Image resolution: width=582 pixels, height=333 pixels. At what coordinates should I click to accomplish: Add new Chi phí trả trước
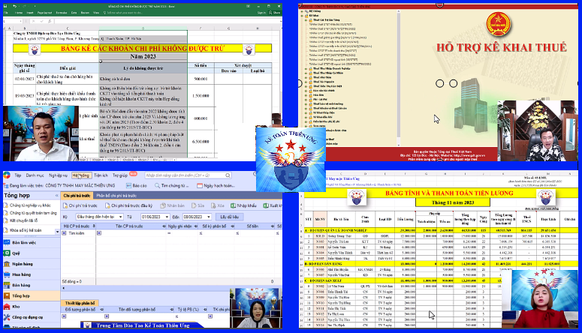click(x=80, y=205)
